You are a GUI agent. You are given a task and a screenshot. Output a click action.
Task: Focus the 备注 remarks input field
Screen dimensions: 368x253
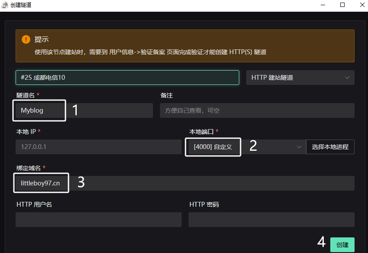[x=257, y=110]
